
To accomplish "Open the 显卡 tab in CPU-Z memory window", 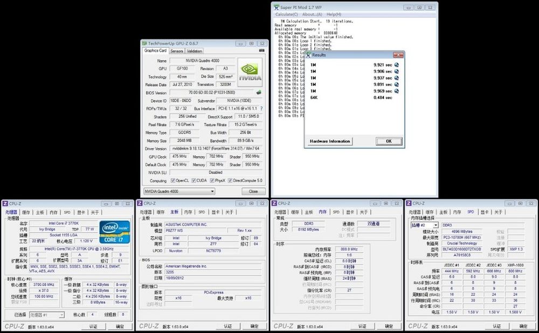I will point(350,212).
